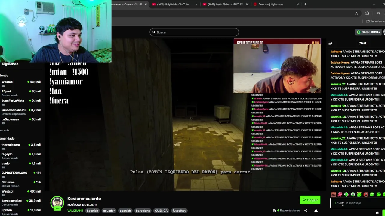Select the green halo angel emote
The image size is (385, 216).
pyautogui.click(x=359, y=194)
